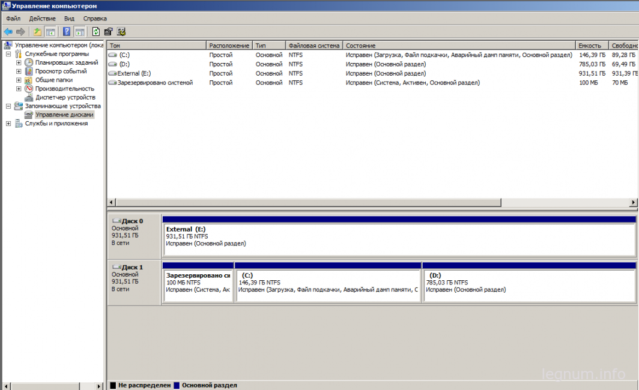Toggle the action pane toolbar icon
Screen dimensions: 639x390
[80, 32]
